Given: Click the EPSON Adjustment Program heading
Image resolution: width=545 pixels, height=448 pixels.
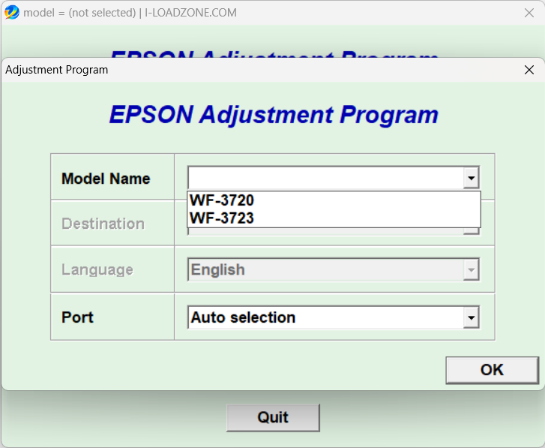Looking at the screenshot, I should pyautogui.click(x=274, y=114).
